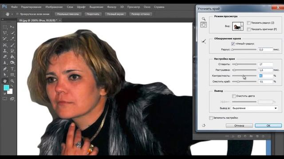Click the Реальные пикселы button
Viewport: 284px width, 159px height.
(68, 14)
